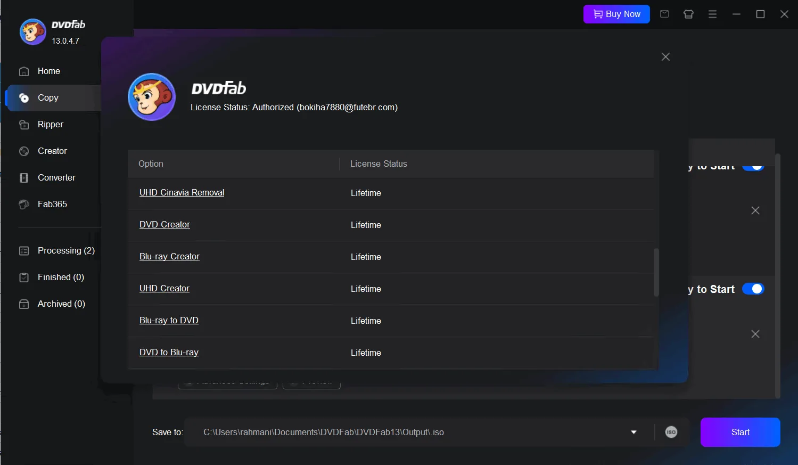Click the ISO output icon
This screenshot has width=798, height=465.
point(671,433)
